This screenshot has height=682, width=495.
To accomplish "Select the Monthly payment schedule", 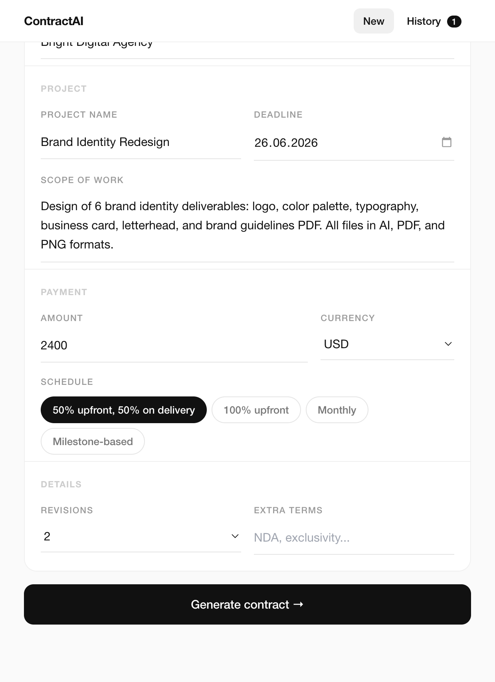I will pos(337,410).
